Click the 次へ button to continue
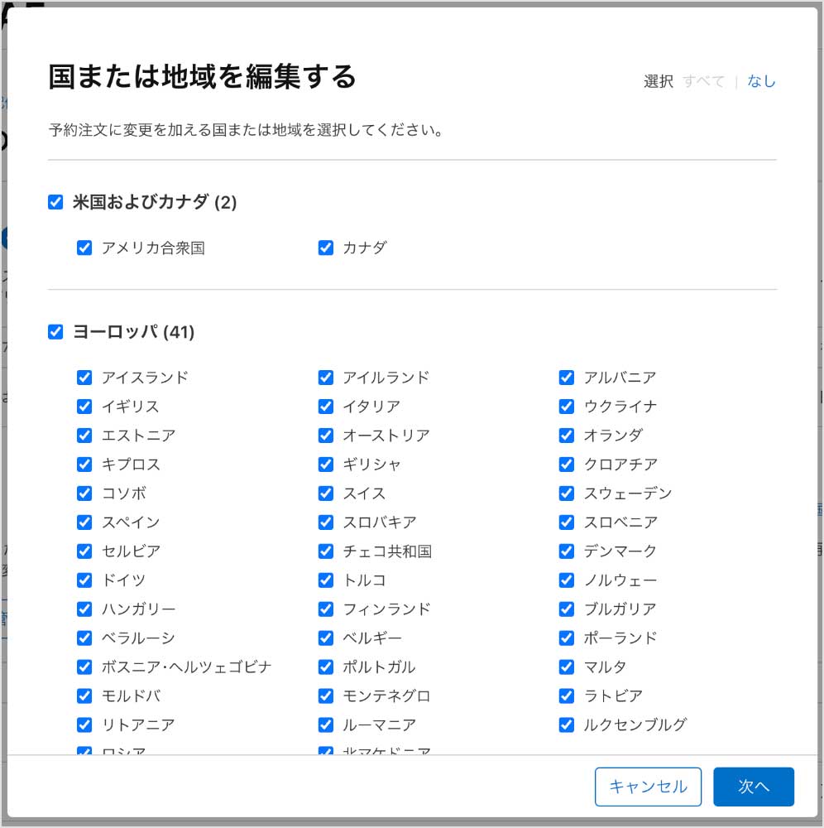This screenshot has width=824, height=828. pyautogui.click(x=753, y=787)
